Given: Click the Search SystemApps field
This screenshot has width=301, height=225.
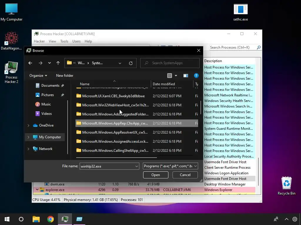Looking at the screenshot, I should [x=170, y=63].
